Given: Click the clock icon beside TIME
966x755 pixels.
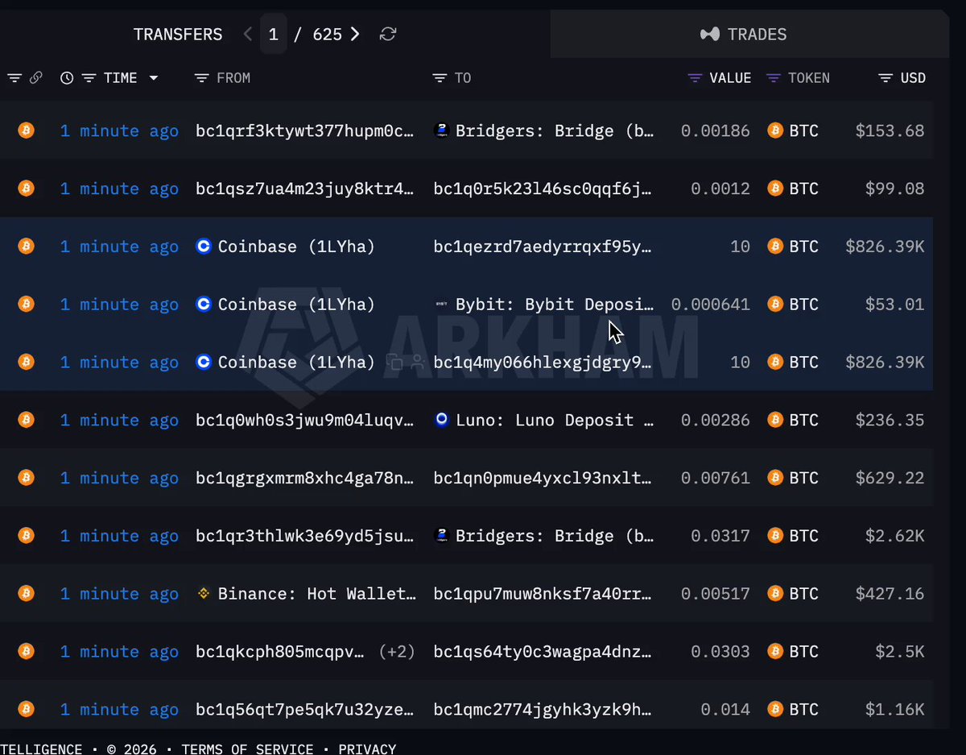Looking at the screenshot, I should coord(67,78).
